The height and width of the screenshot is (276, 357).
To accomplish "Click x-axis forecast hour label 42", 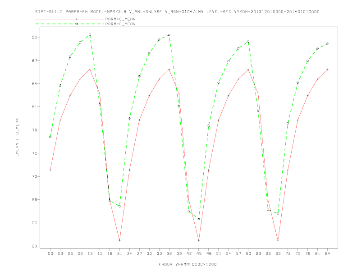I will (x=189, y=253).
